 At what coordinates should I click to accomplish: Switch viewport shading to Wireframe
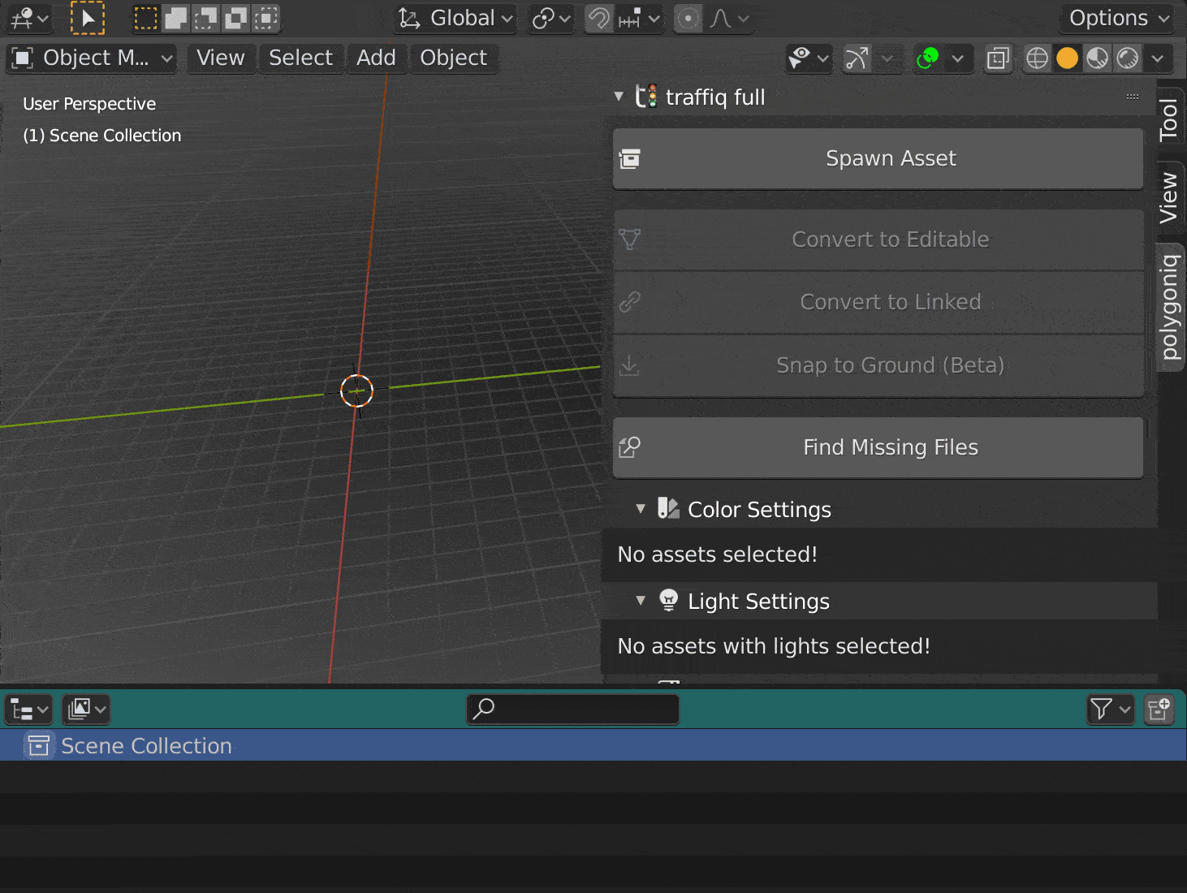point(1037,58)
